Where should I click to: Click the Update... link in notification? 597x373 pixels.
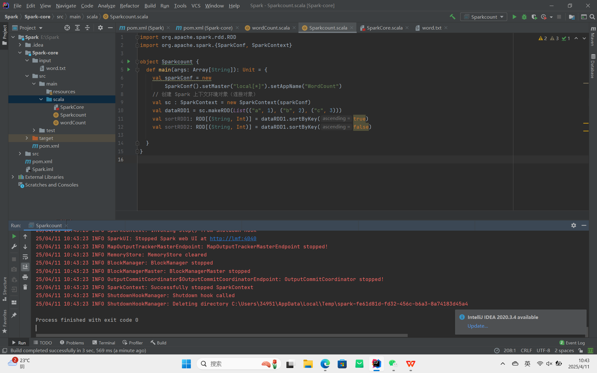pos(478,326)
